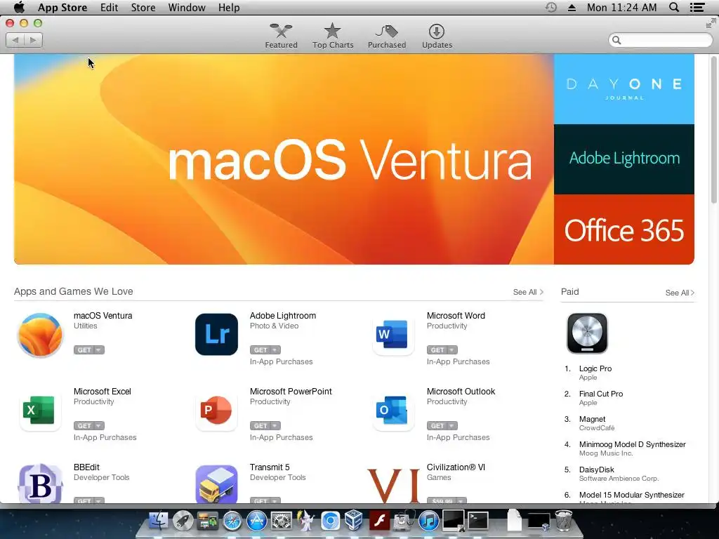This screenshot has width=719, height=539.
Task: Open VirtualBox from the dock
Action: 354,521
